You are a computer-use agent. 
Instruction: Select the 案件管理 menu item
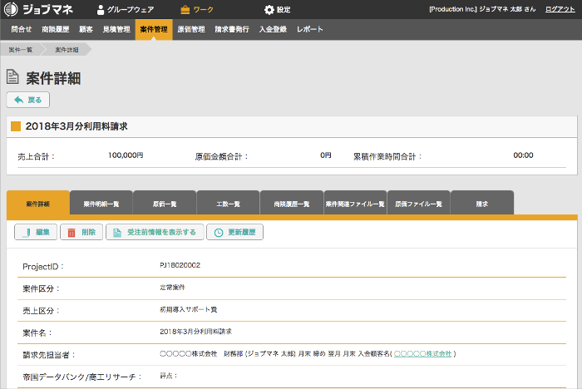[154, 29]
